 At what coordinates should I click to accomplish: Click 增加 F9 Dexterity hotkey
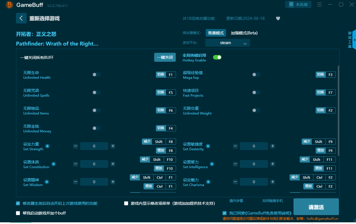(326, 151)
